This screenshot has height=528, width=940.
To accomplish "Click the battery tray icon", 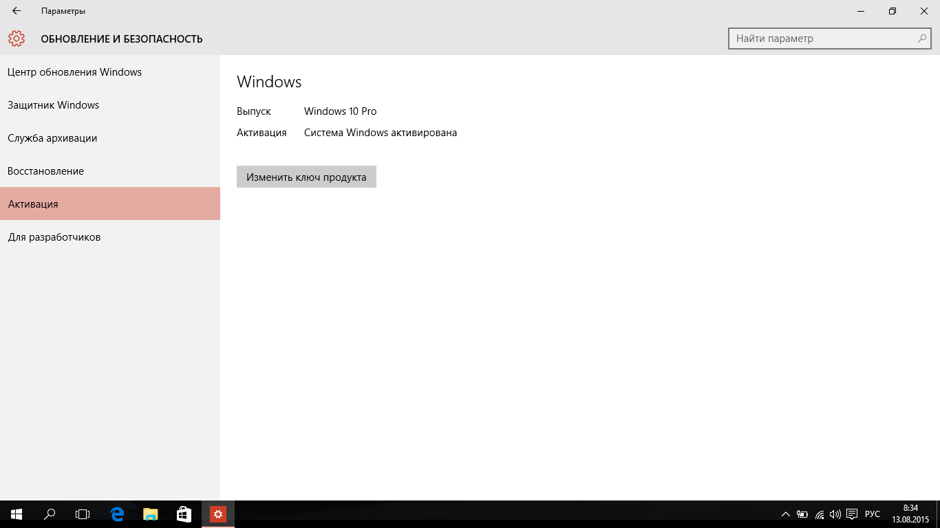I will point(802,514).
